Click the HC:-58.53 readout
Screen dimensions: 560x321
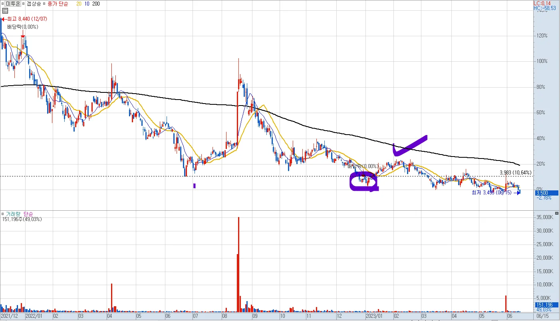(545, 8)
